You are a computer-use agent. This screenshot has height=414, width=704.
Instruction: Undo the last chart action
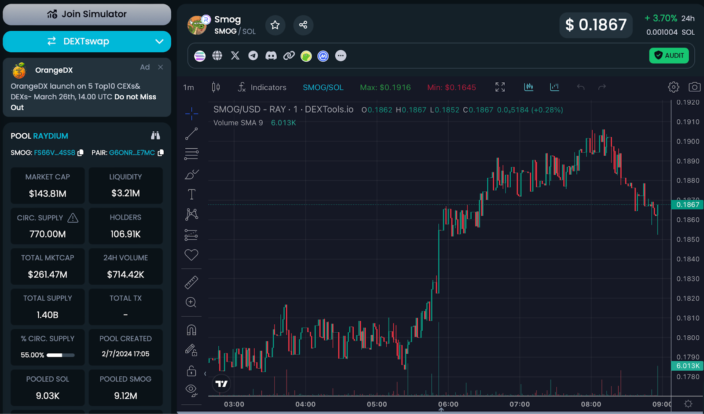click(581, 87)
